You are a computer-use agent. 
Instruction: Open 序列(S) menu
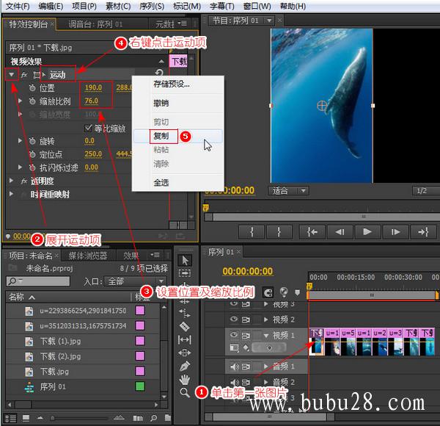coord(152,6)
